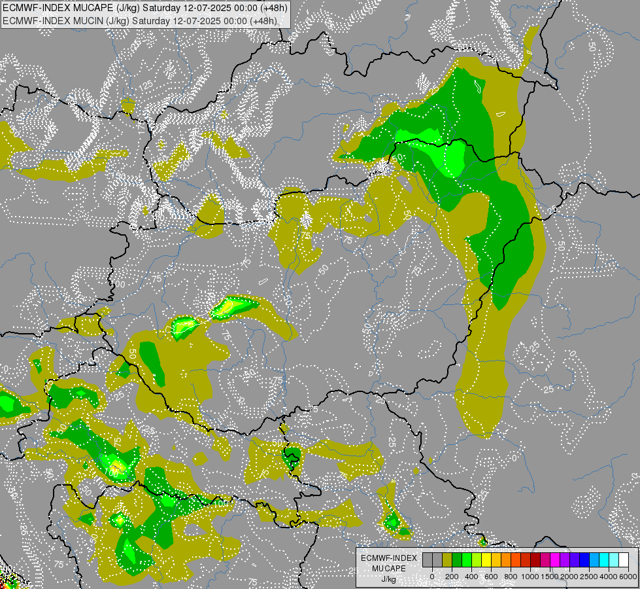Viewport: 640px width, 589px height.
Task: Pick the red swatch left of 1000 tick
Action: tap(526, 560)
